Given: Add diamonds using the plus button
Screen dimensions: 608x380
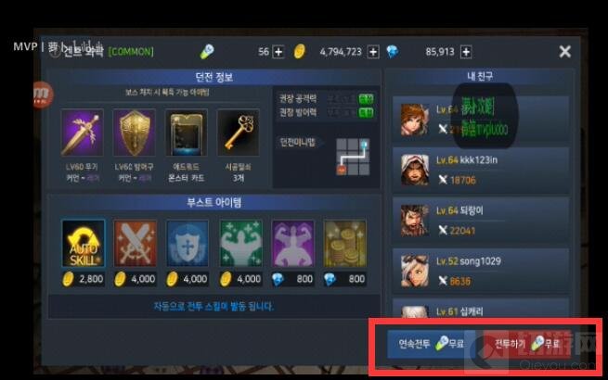Looking at the screenshot, I should point(466,52).
